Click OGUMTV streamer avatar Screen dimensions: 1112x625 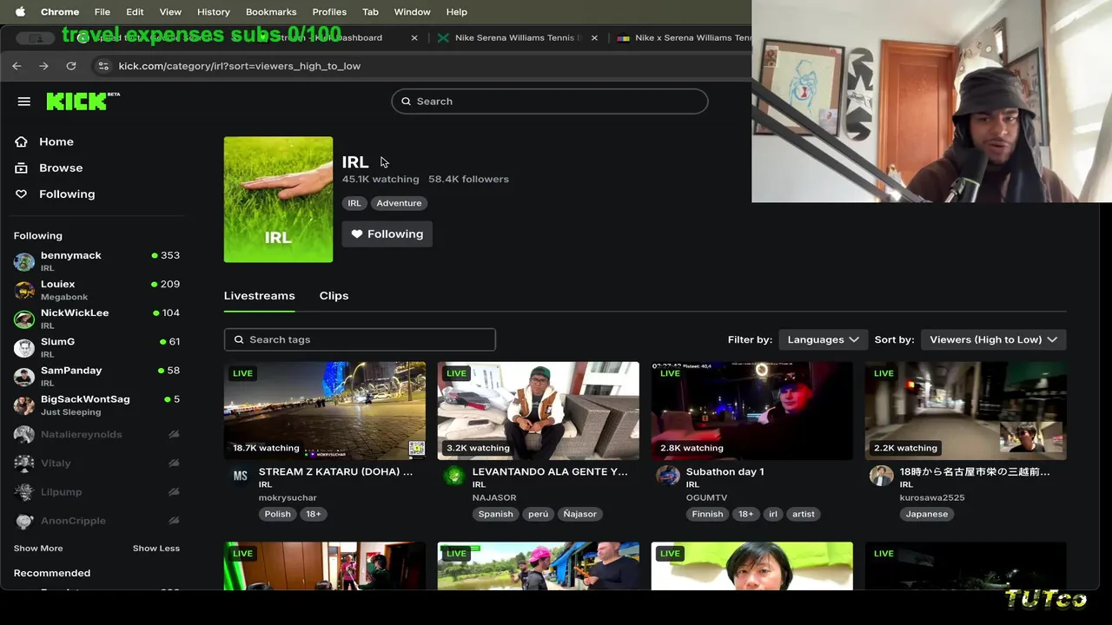pyautogui.click(x=668, y=476)
